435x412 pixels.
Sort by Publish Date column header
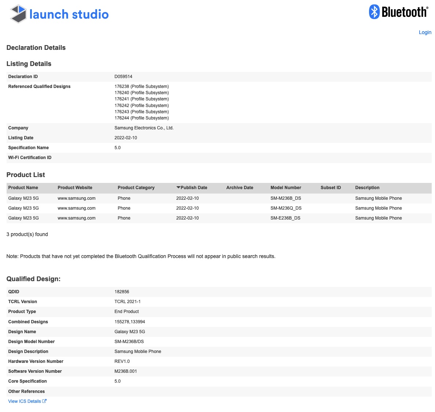tap(194, 188)
